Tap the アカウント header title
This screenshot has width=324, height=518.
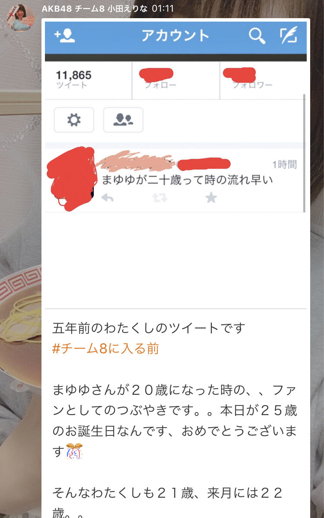[175, 35]
